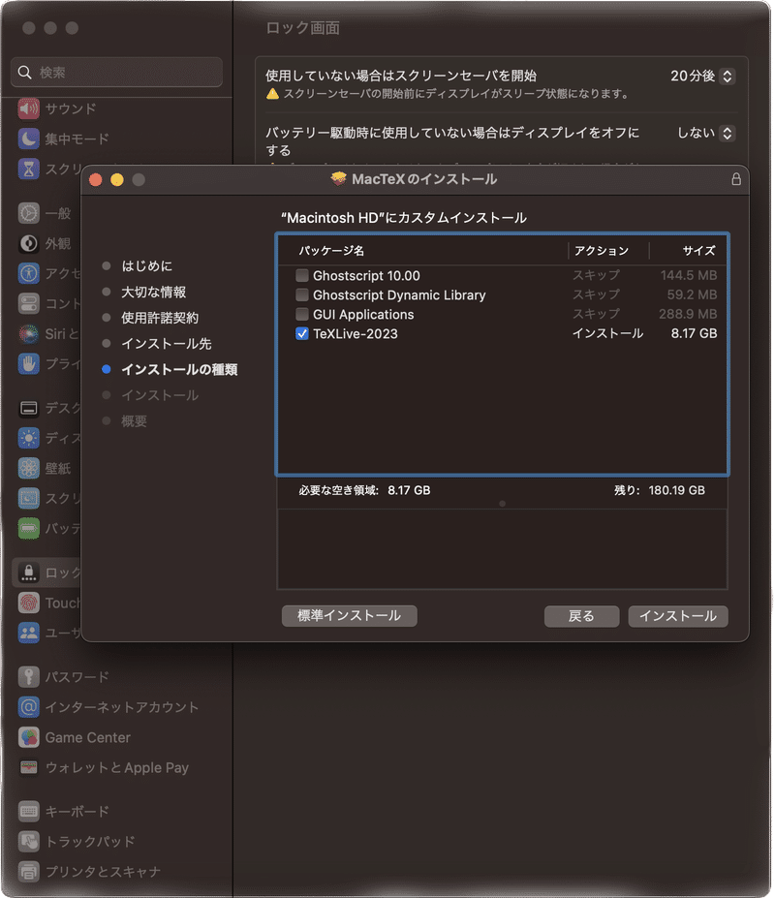Click the 検索 search field in System Settings
The width and height of the screenshot is (775, 898).
pyautogui.click(x=117, y=72)
